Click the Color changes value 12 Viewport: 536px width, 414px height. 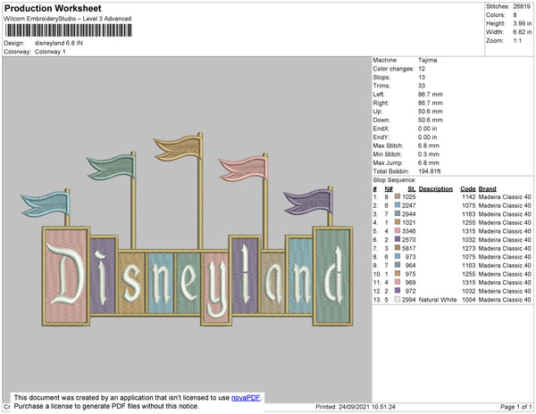pos(422,69)
